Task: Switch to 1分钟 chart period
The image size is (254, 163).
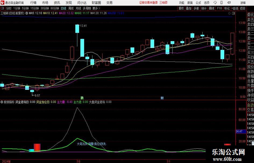Action: tap(17, 8)
